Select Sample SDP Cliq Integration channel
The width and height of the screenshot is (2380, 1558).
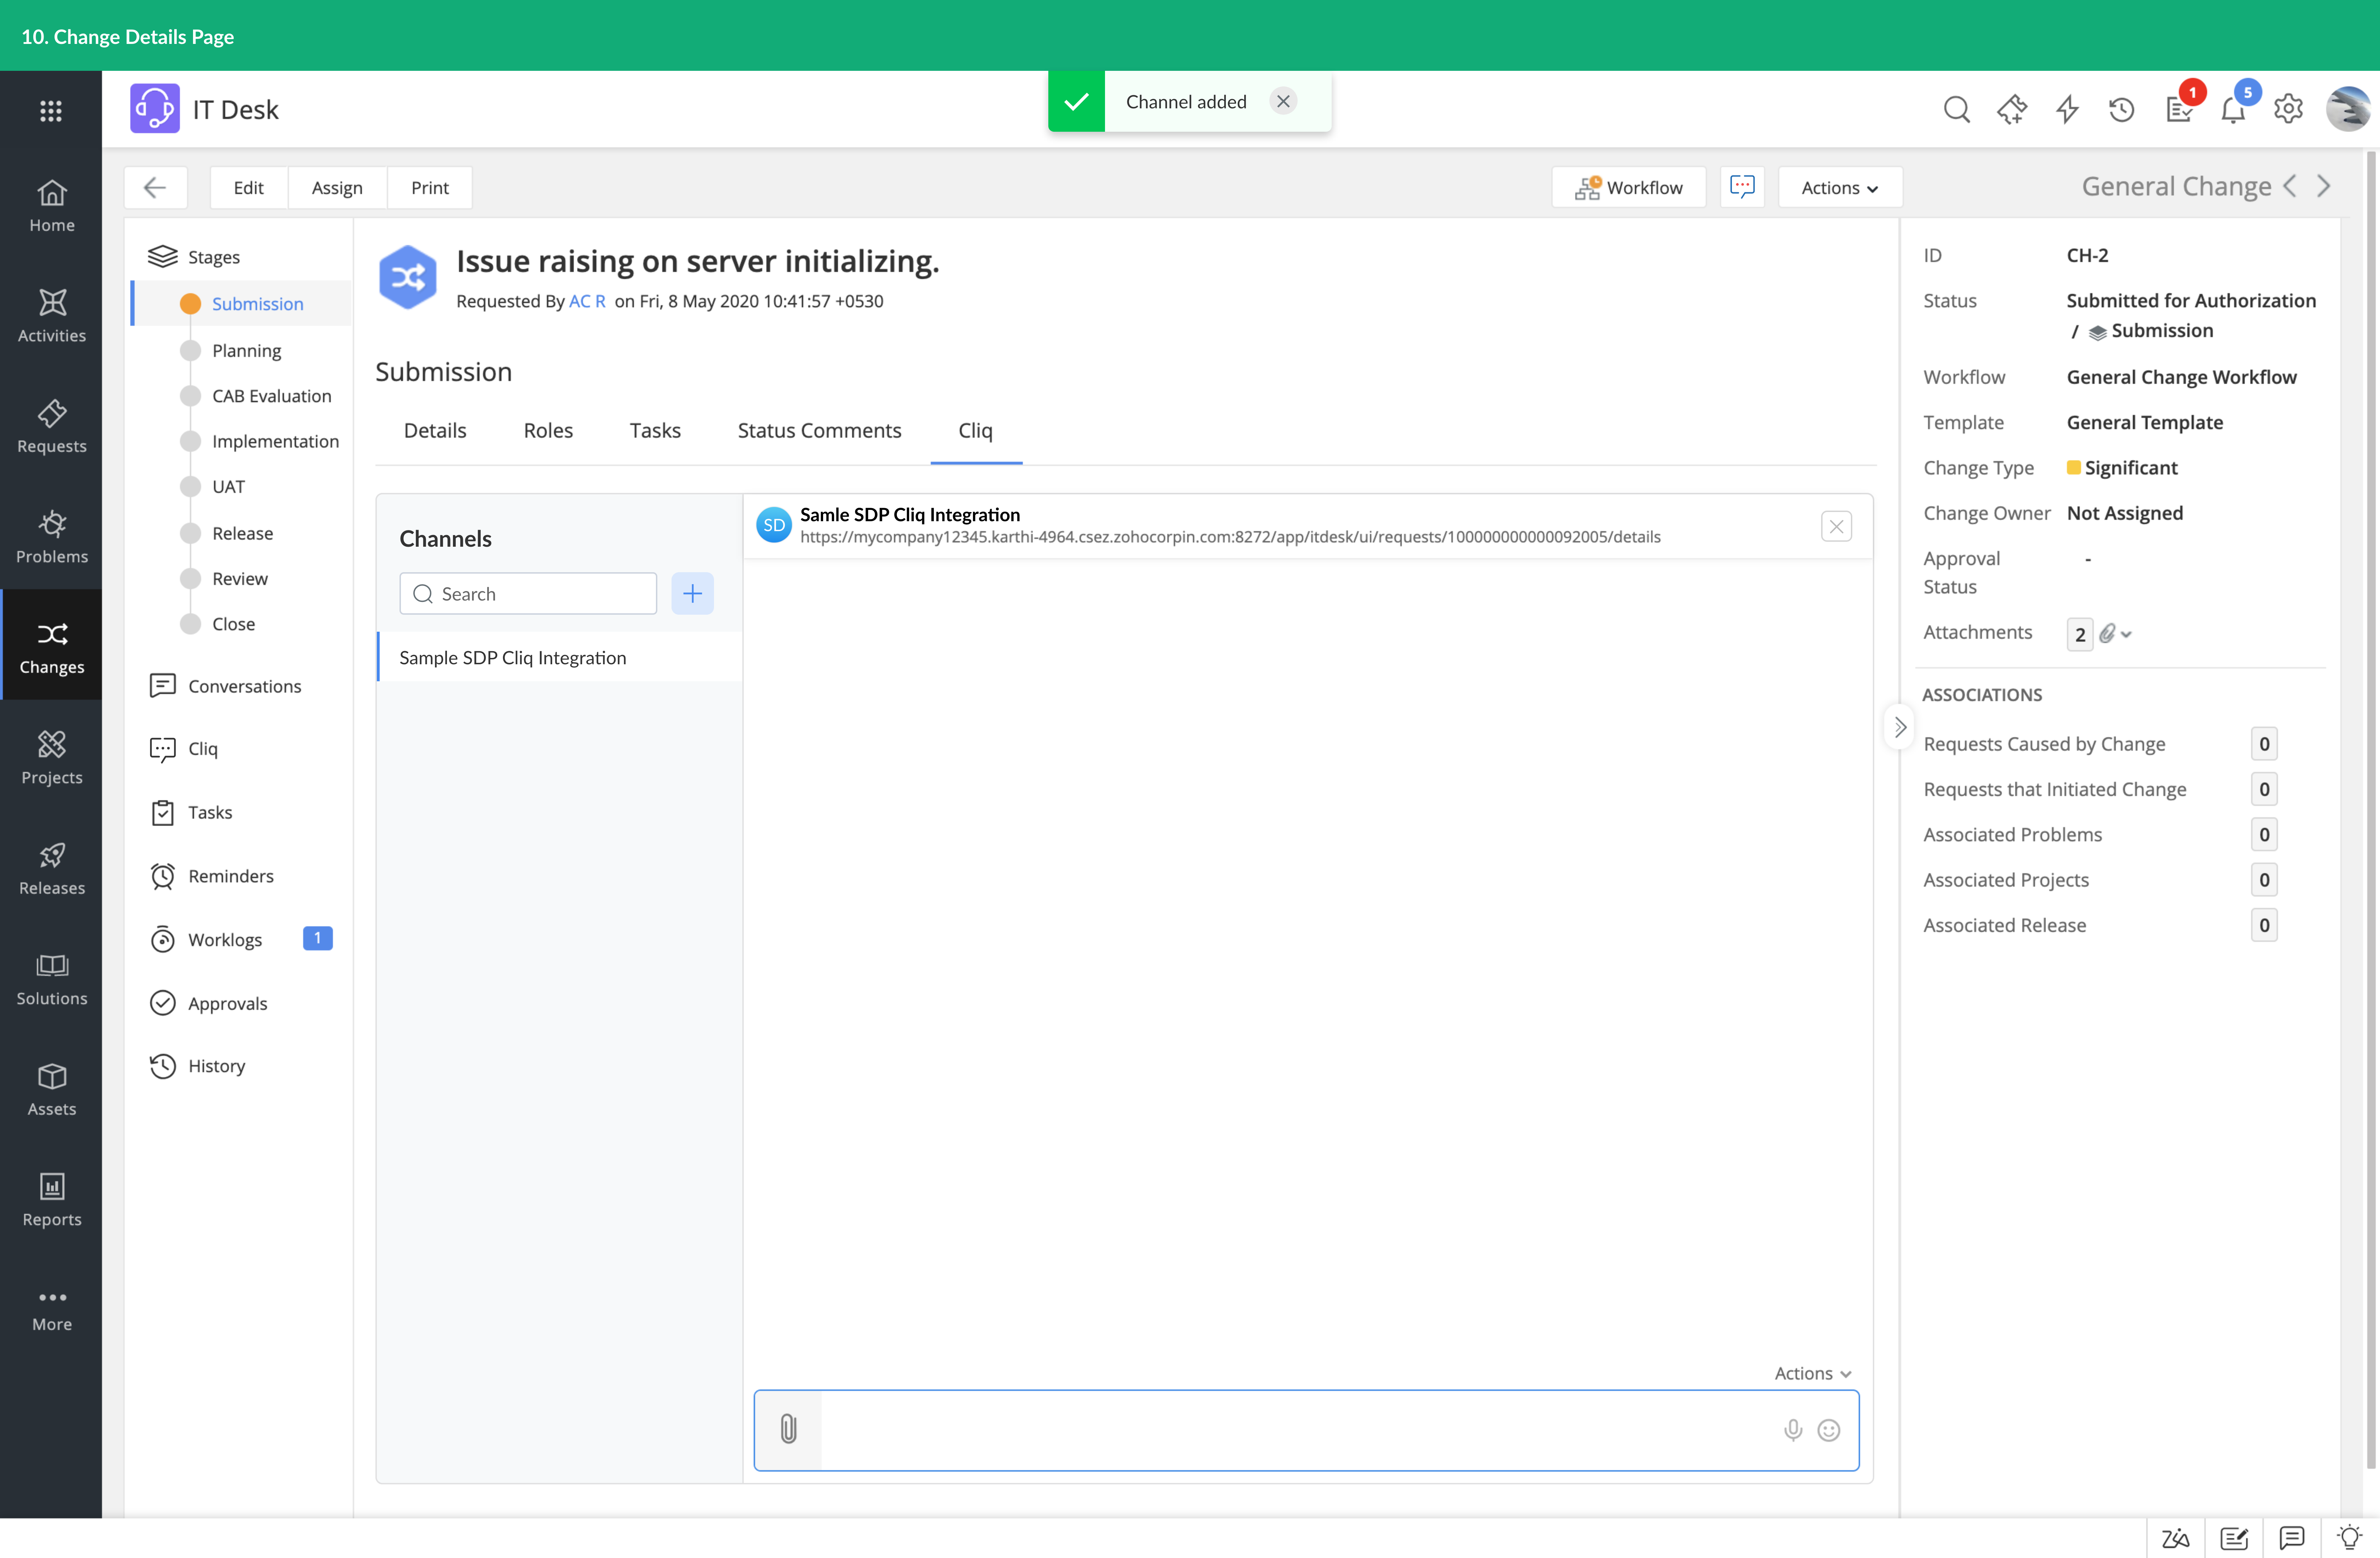[559, 657]
